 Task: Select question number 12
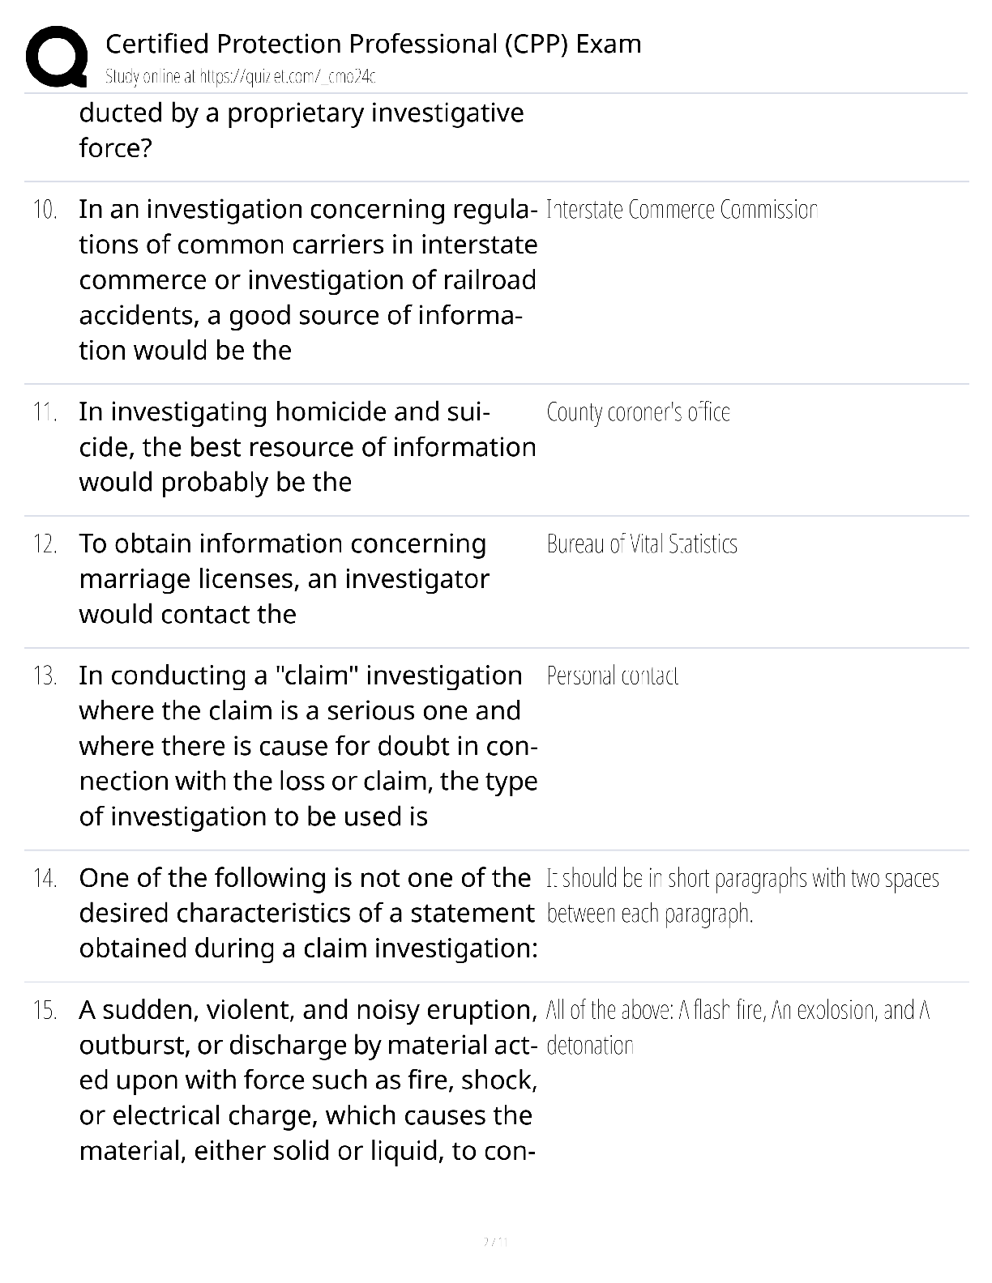pos(45,544)
